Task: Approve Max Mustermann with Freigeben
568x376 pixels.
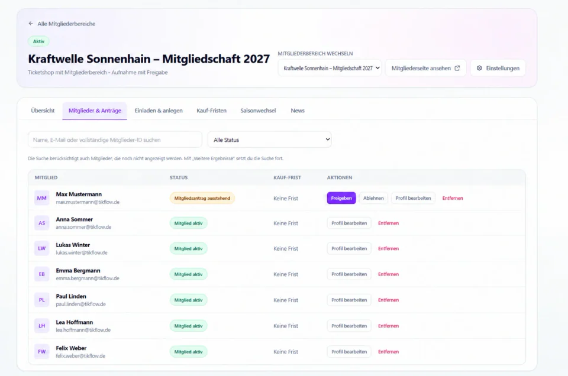Action: click(x=341, y=198)
